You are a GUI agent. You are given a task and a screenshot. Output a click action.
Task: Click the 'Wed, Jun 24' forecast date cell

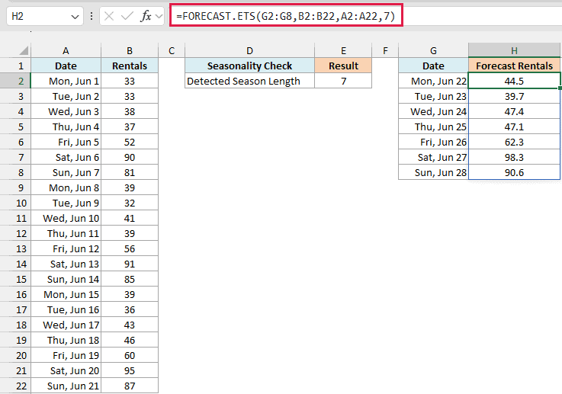click(433, 111)
